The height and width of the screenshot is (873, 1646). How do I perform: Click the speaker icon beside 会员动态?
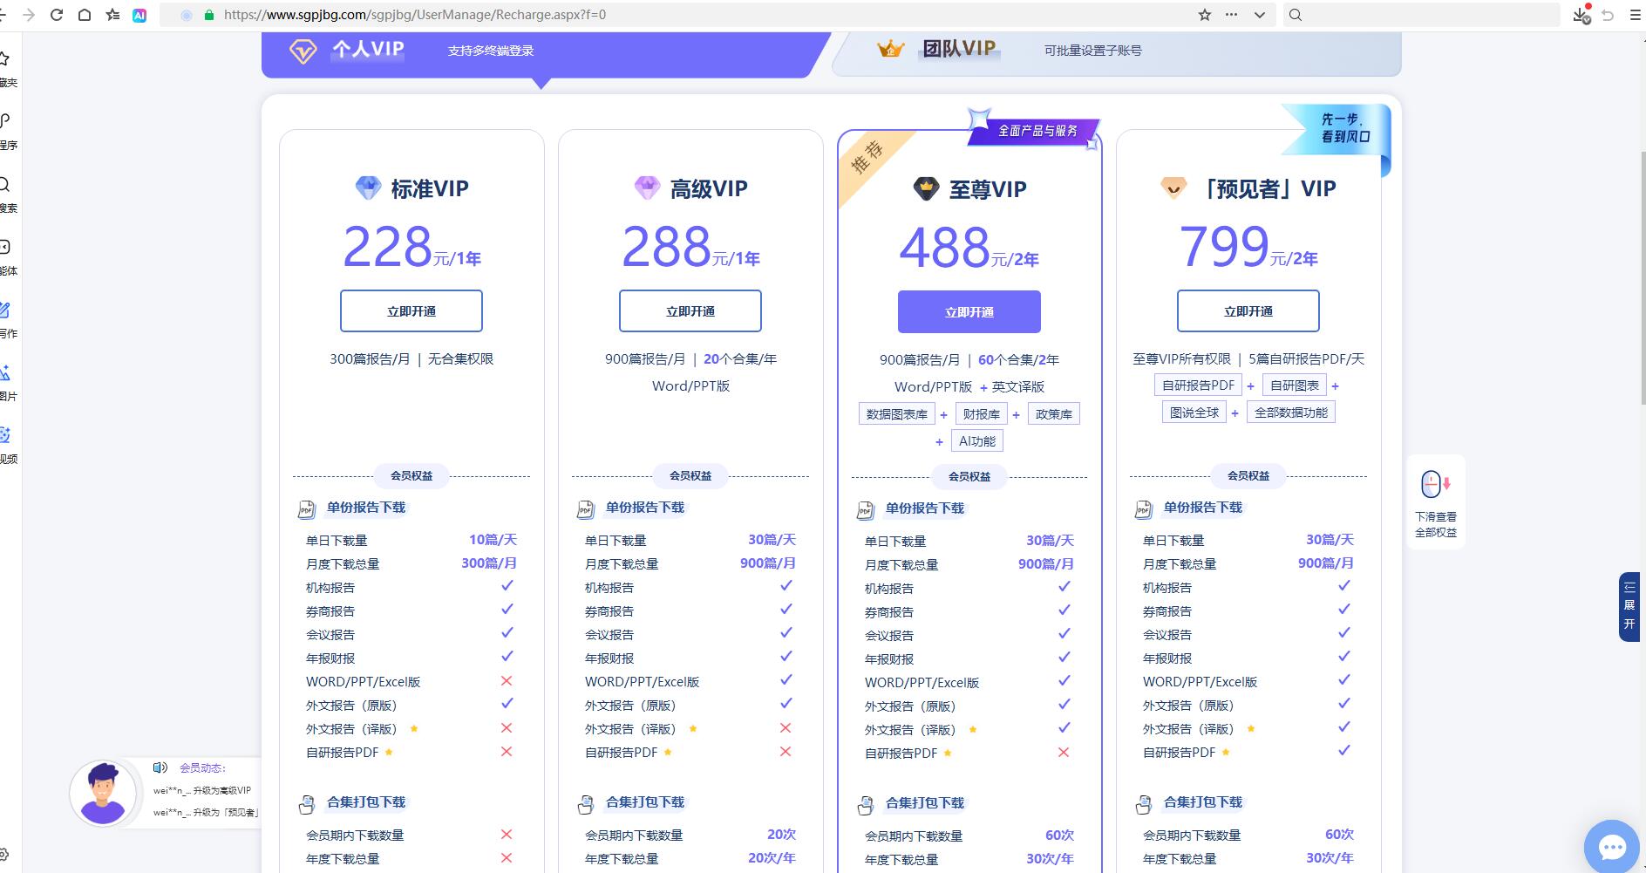click(x=160, y=767)
